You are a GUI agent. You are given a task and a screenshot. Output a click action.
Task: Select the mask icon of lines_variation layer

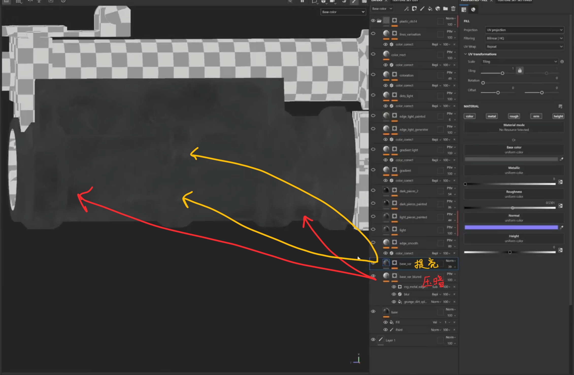point(394,33)
